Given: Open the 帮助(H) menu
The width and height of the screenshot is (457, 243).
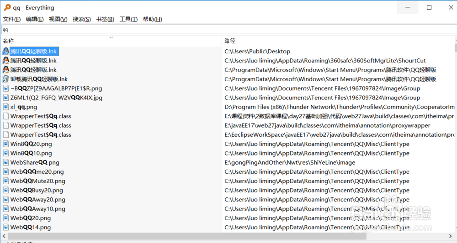Looking at the screenshot, I should pyautogui.click(x=152, y=19).
